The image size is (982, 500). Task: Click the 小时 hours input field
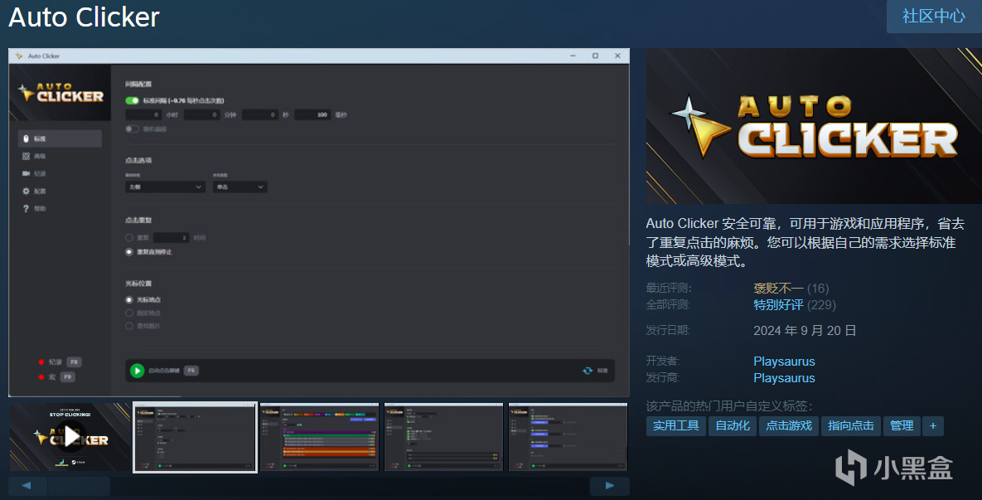(144, 114)
